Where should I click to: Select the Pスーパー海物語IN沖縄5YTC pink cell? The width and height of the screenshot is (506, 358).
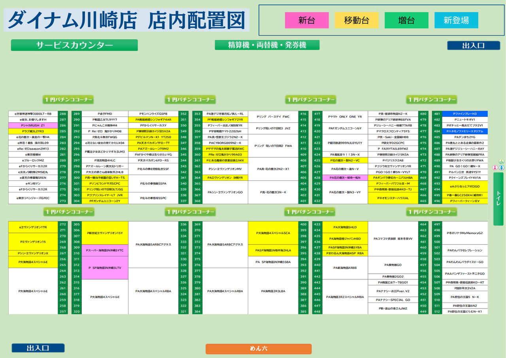[x=105, y=250]
